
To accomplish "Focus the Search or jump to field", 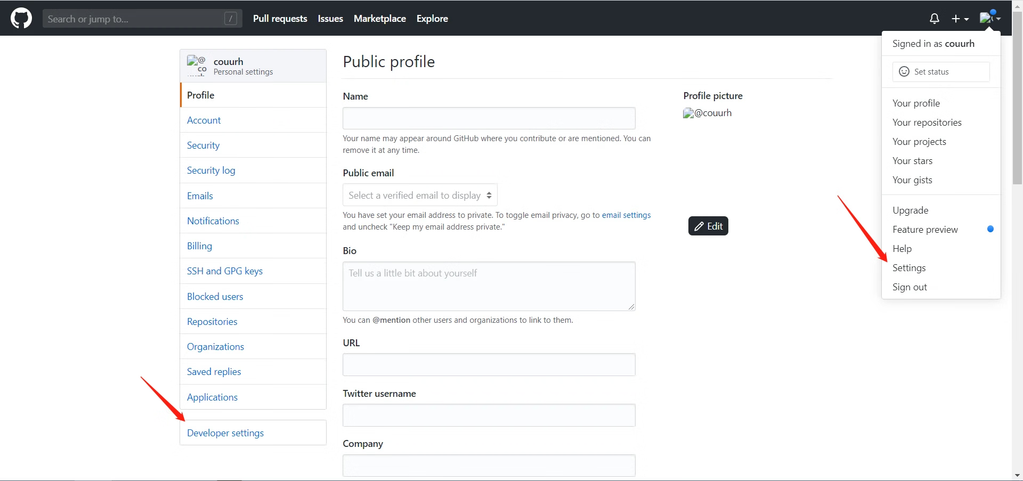I will pos(142,19).
